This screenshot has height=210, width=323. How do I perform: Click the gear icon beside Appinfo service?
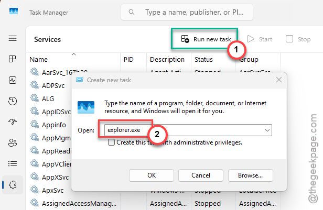tap(35, 124)
